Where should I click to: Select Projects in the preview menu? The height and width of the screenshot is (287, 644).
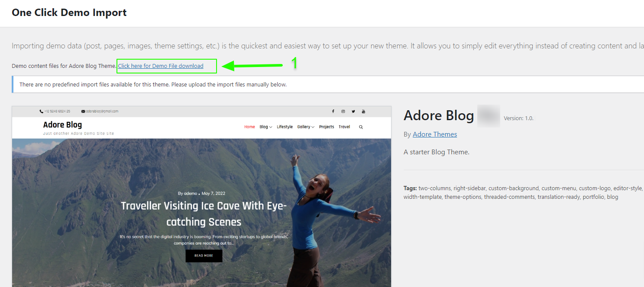pos(327,127)
